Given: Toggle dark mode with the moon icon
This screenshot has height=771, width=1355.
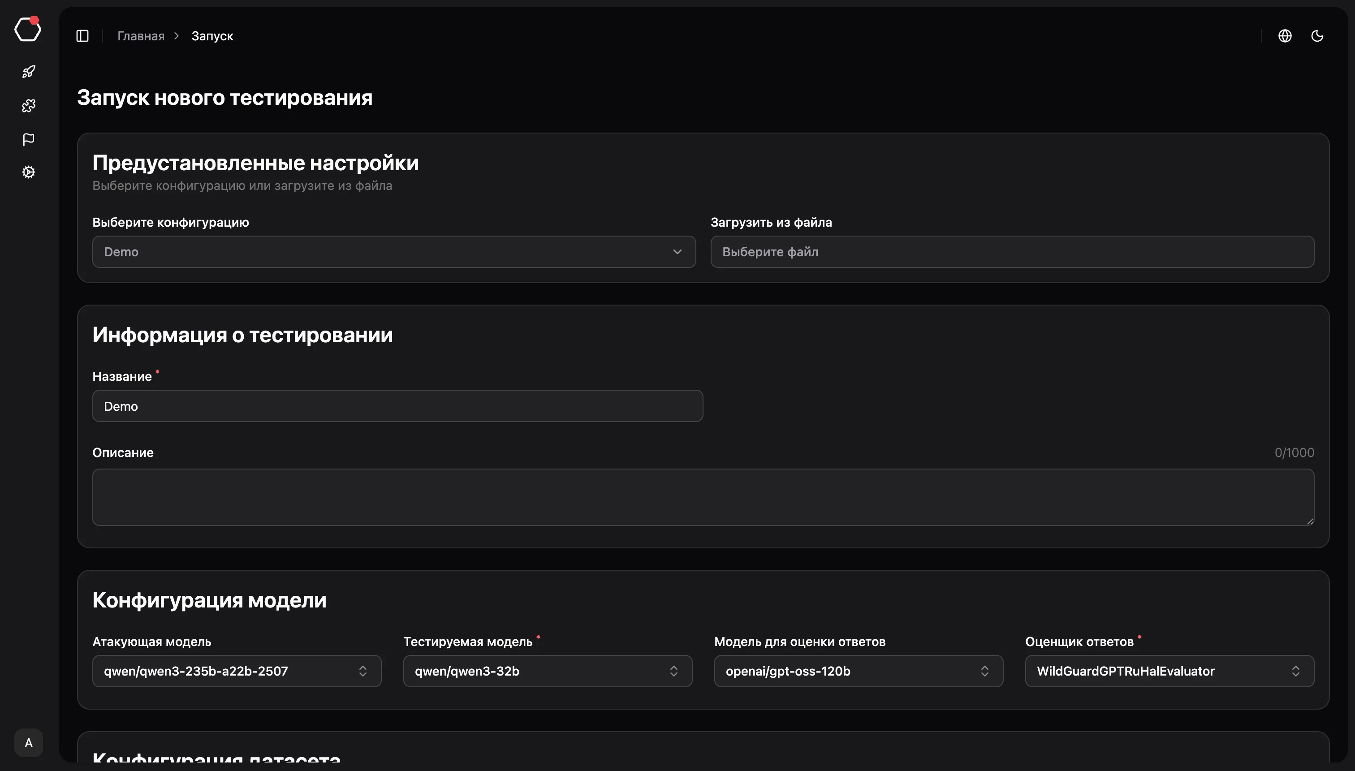Looking at the screenshot, I should [x=1317, y=36].
